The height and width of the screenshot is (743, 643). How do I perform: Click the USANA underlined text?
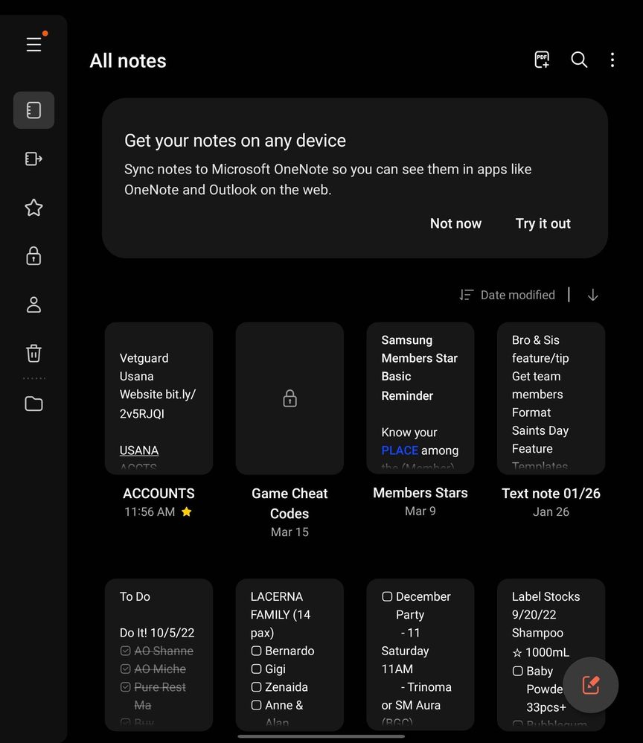(139, 450)
